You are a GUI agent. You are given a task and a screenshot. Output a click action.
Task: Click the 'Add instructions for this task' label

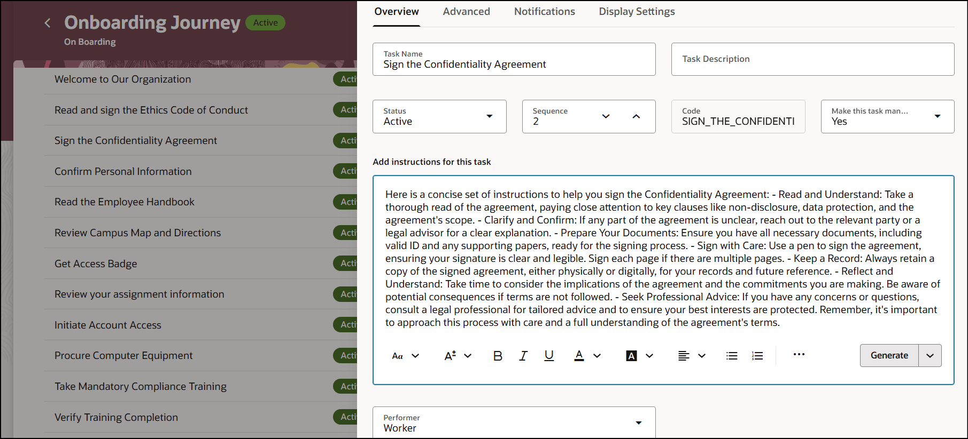(432, 162)
